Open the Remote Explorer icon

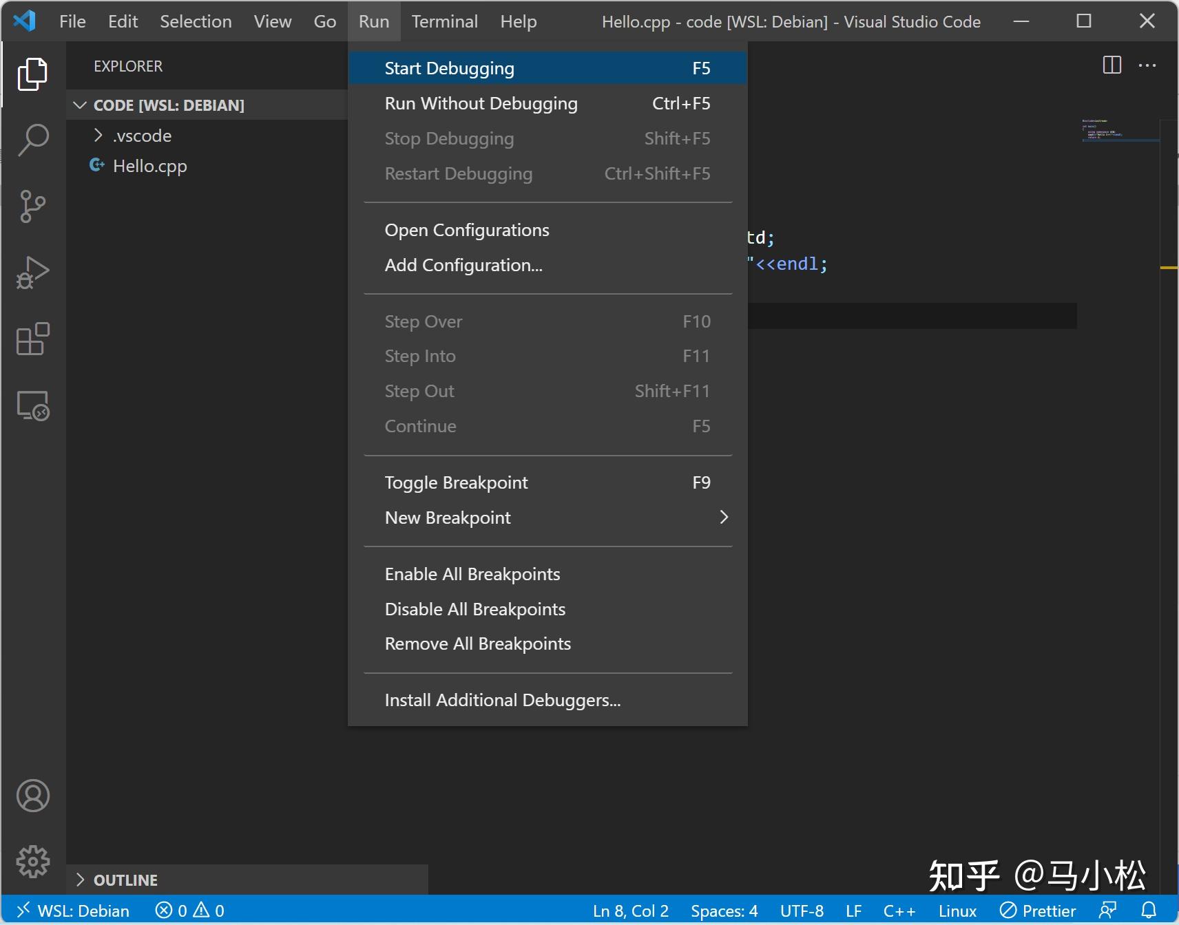(x=32, y=405)
